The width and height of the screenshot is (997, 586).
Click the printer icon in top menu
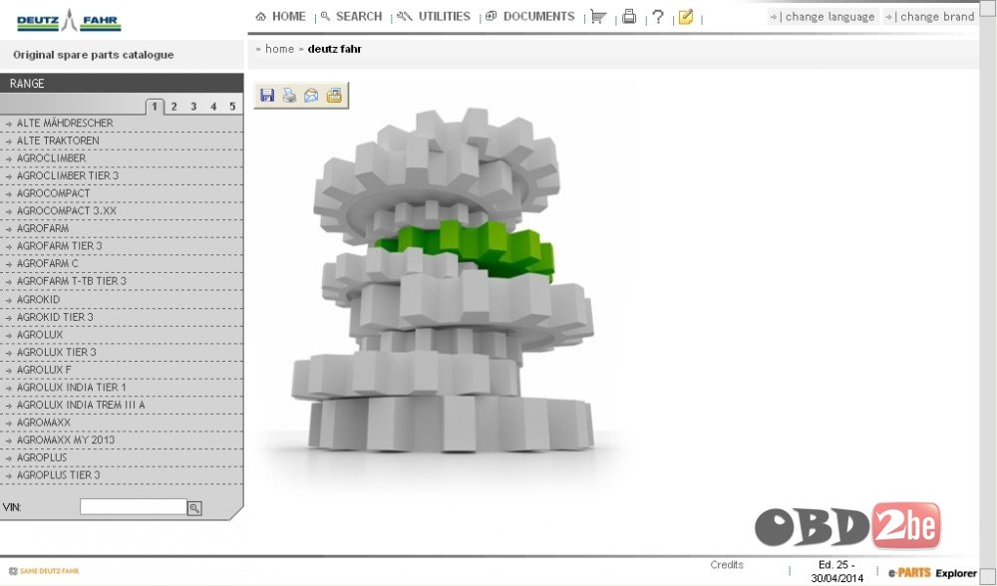629,17
